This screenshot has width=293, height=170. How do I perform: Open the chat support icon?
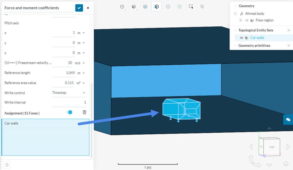pyautogui.click(x=288, y=120)
